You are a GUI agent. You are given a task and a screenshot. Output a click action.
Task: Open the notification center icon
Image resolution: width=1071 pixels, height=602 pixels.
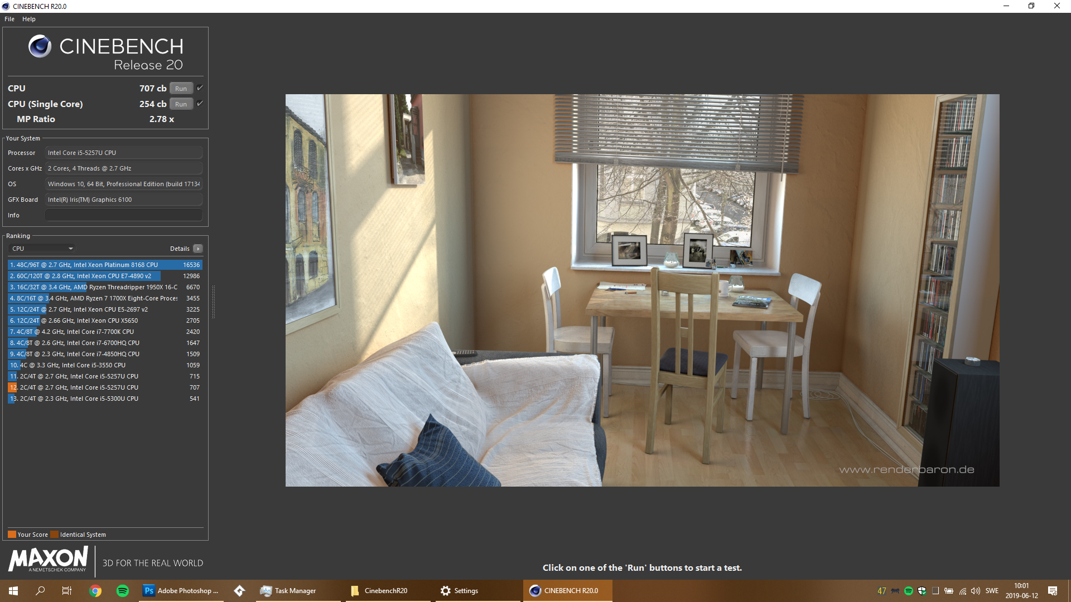[1053, 591]
